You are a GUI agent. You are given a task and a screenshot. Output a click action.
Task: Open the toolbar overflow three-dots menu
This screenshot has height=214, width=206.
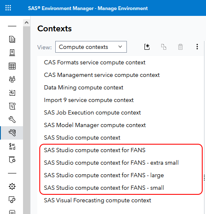(197, 47)
